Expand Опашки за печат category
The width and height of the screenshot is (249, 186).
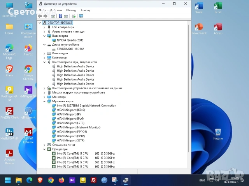click(x=44, y=145)
